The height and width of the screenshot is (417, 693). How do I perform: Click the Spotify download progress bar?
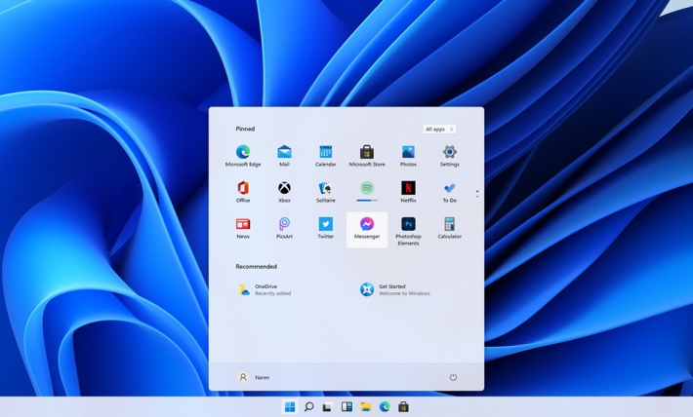tap(367, 201)
